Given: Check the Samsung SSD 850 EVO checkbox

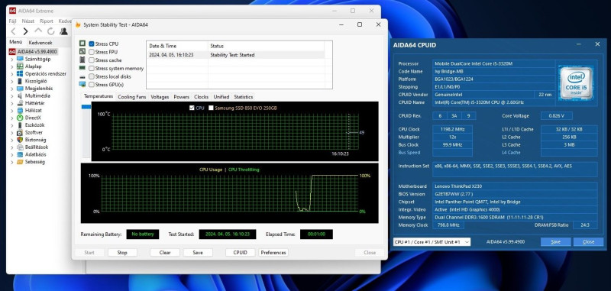Looking at the screenshot, I should pyautogui.click(x=212, y=108).
